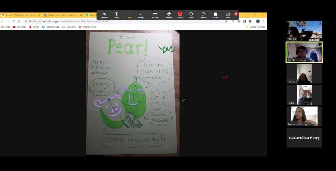Image resolution: width=336 pixels, height=171 pixels.
Task: Select Marilia's video thumbnail
Action: click(304, 31)
